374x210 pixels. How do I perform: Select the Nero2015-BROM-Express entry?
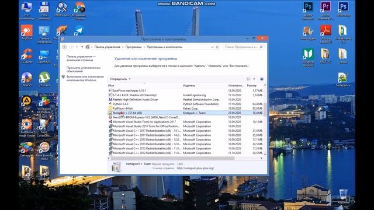(186, 117)
